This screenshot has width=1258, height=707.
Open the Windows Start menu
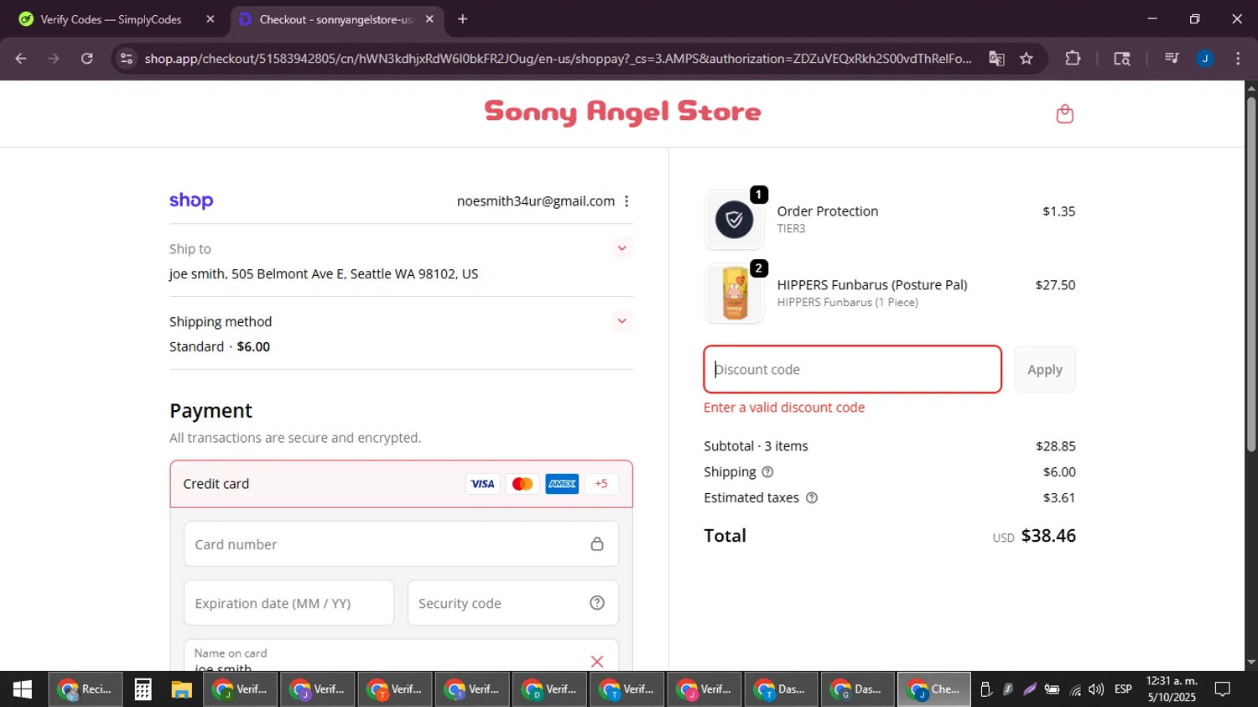coord(23,689)
